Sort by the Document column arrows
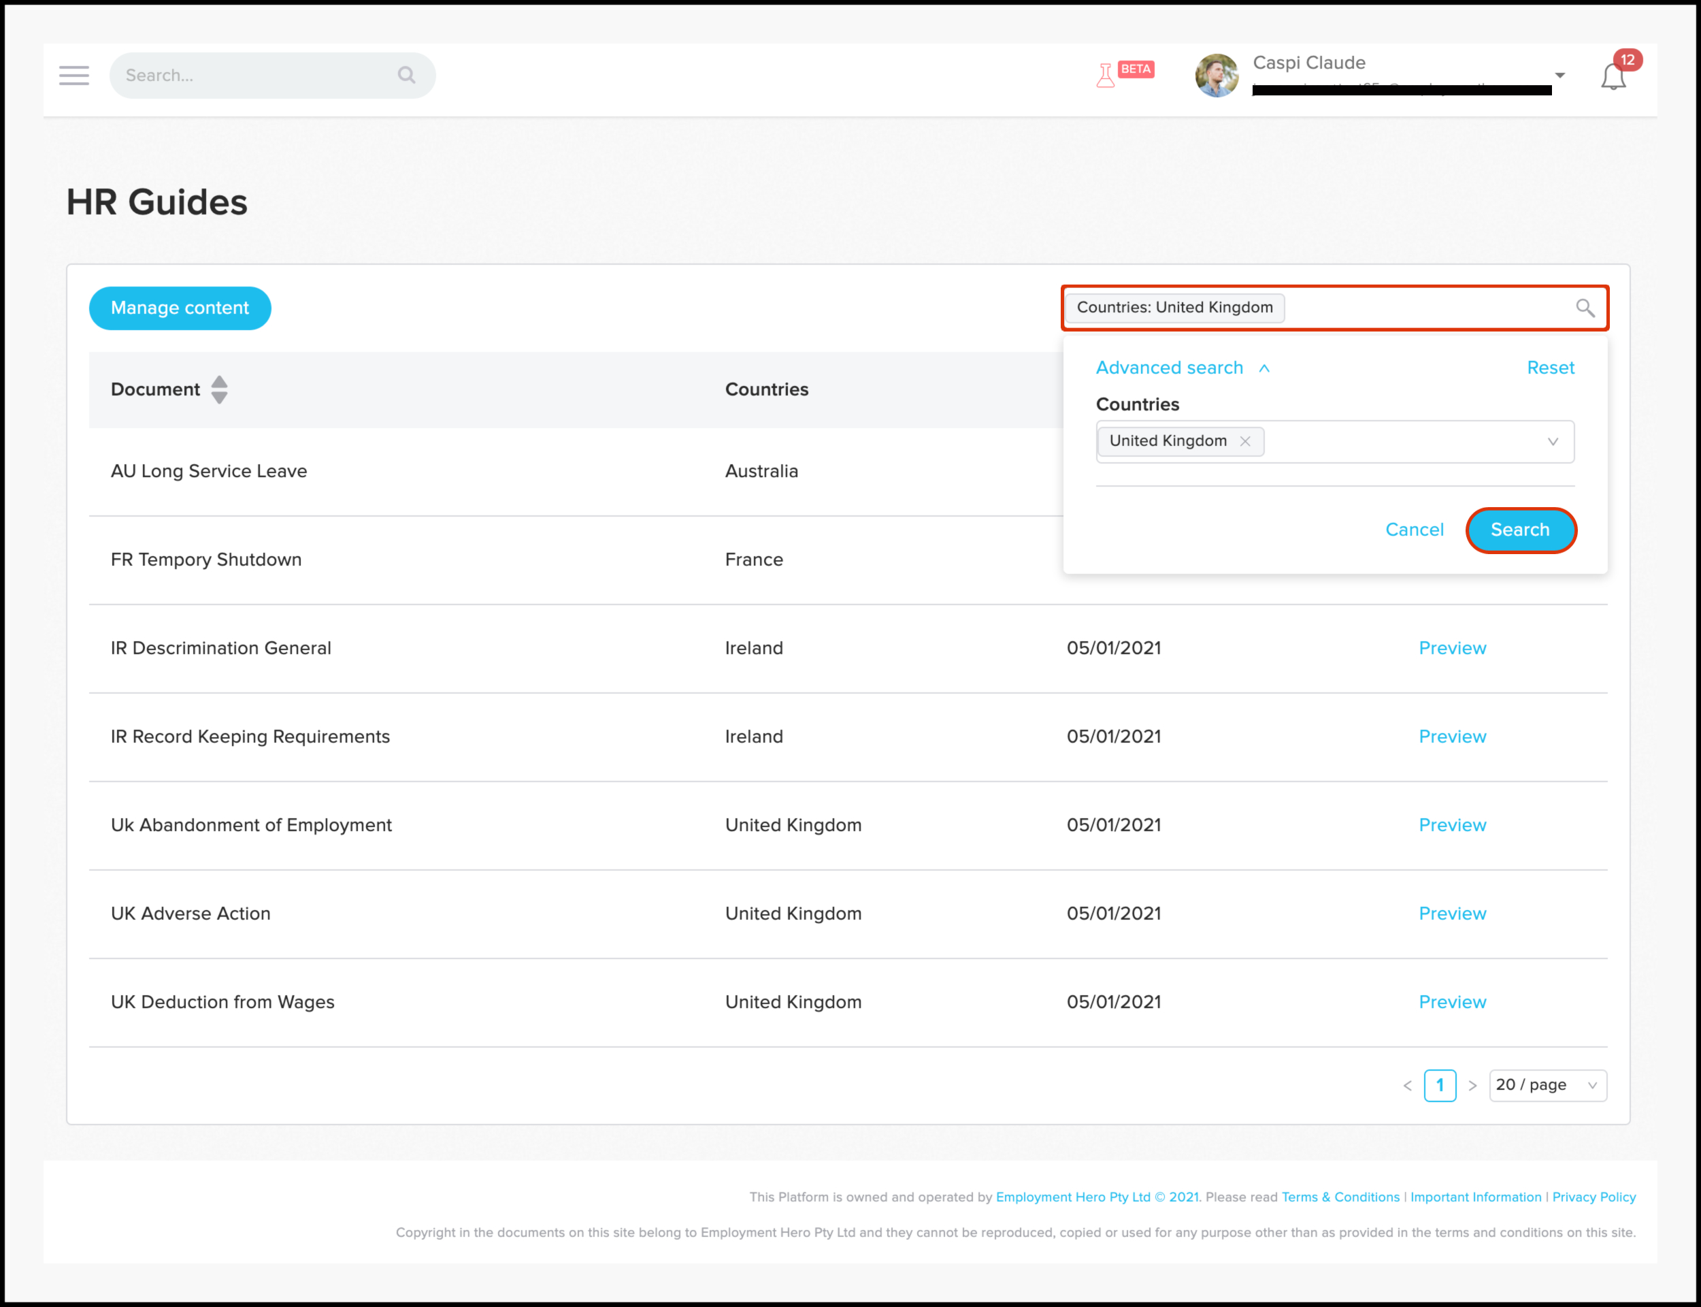The width and height of the screenshot is (1701, 1307). (x=219, y=390)
